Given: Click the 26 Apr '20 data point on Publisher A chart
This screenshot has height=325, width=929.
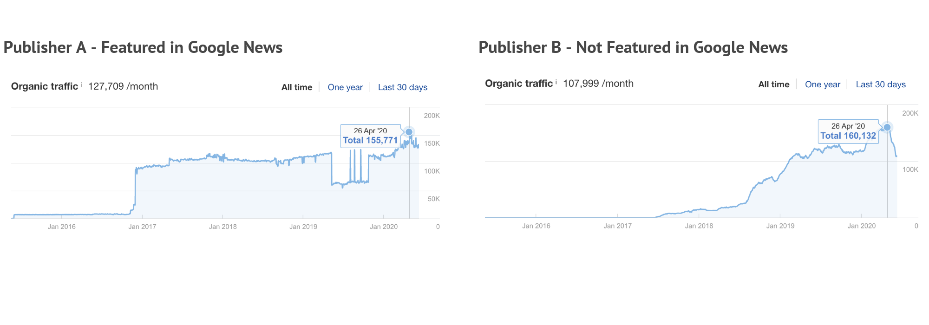Looking at the screenshot, I should (x=409, y=132).
